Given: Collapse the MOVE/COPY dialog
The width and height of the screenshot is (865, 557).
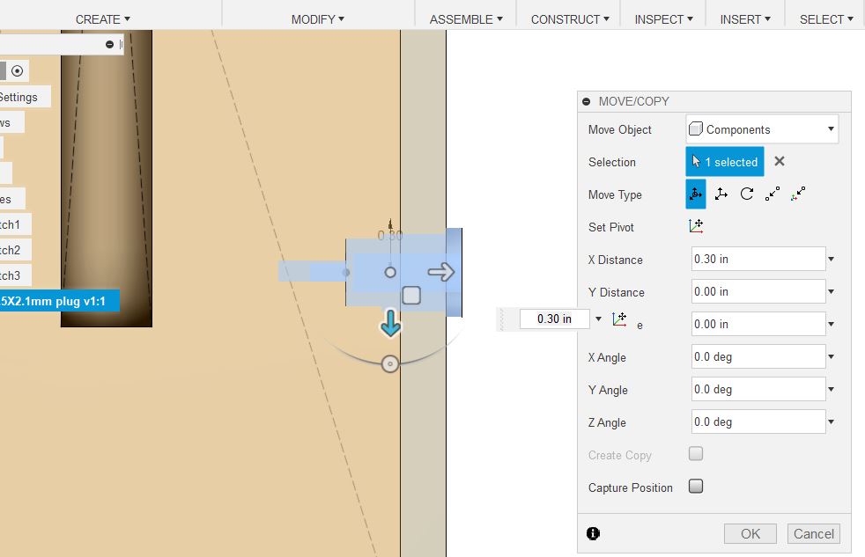Looking at the screenshot, I should (587, 101).
